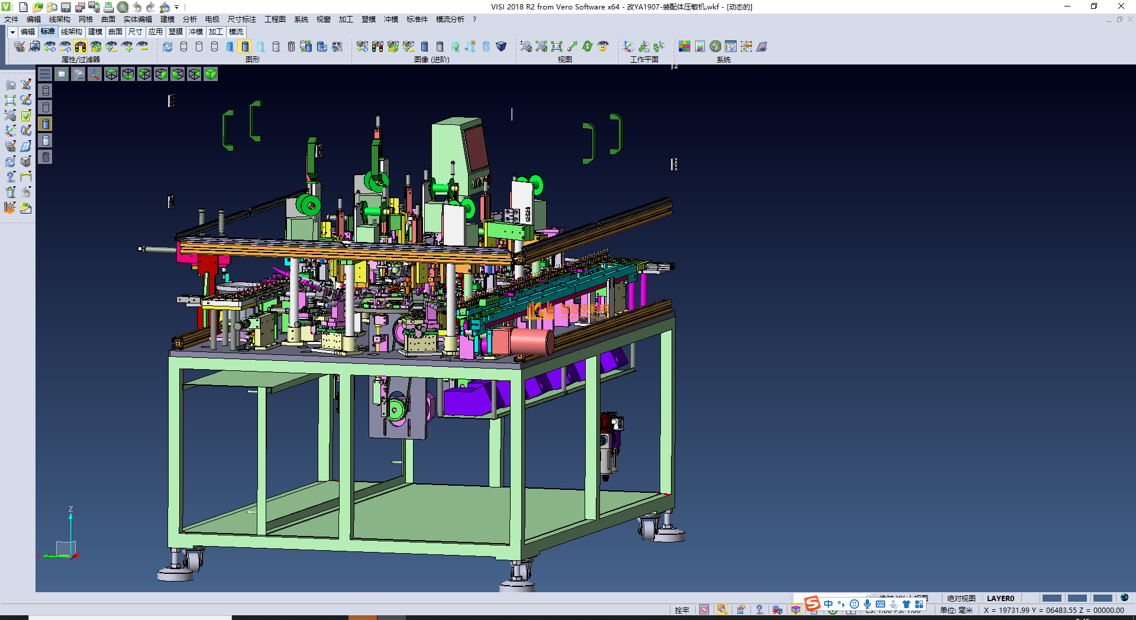Click the green rotate view arrows icon
1136x620 pixels.
(x=587, y=47)
